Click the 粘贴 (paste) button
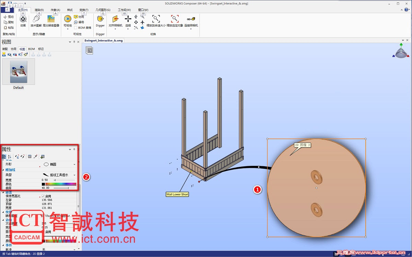This screenshot has height=257, width=412. 9,28
